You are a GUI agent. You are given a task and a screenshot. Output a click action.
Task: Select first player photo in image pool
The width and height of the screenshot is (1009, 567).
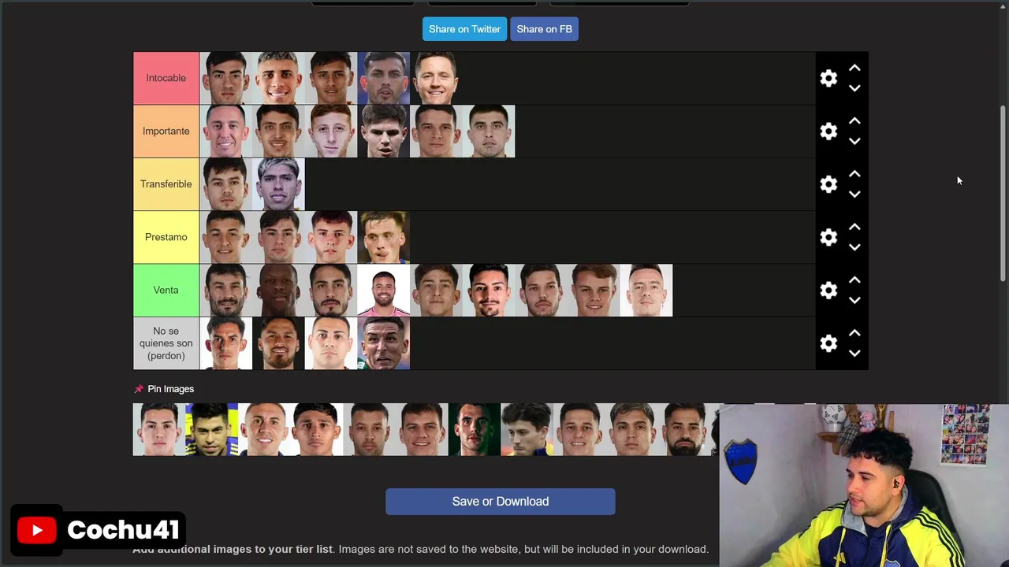pyautogui.click(x=158, y=429)
